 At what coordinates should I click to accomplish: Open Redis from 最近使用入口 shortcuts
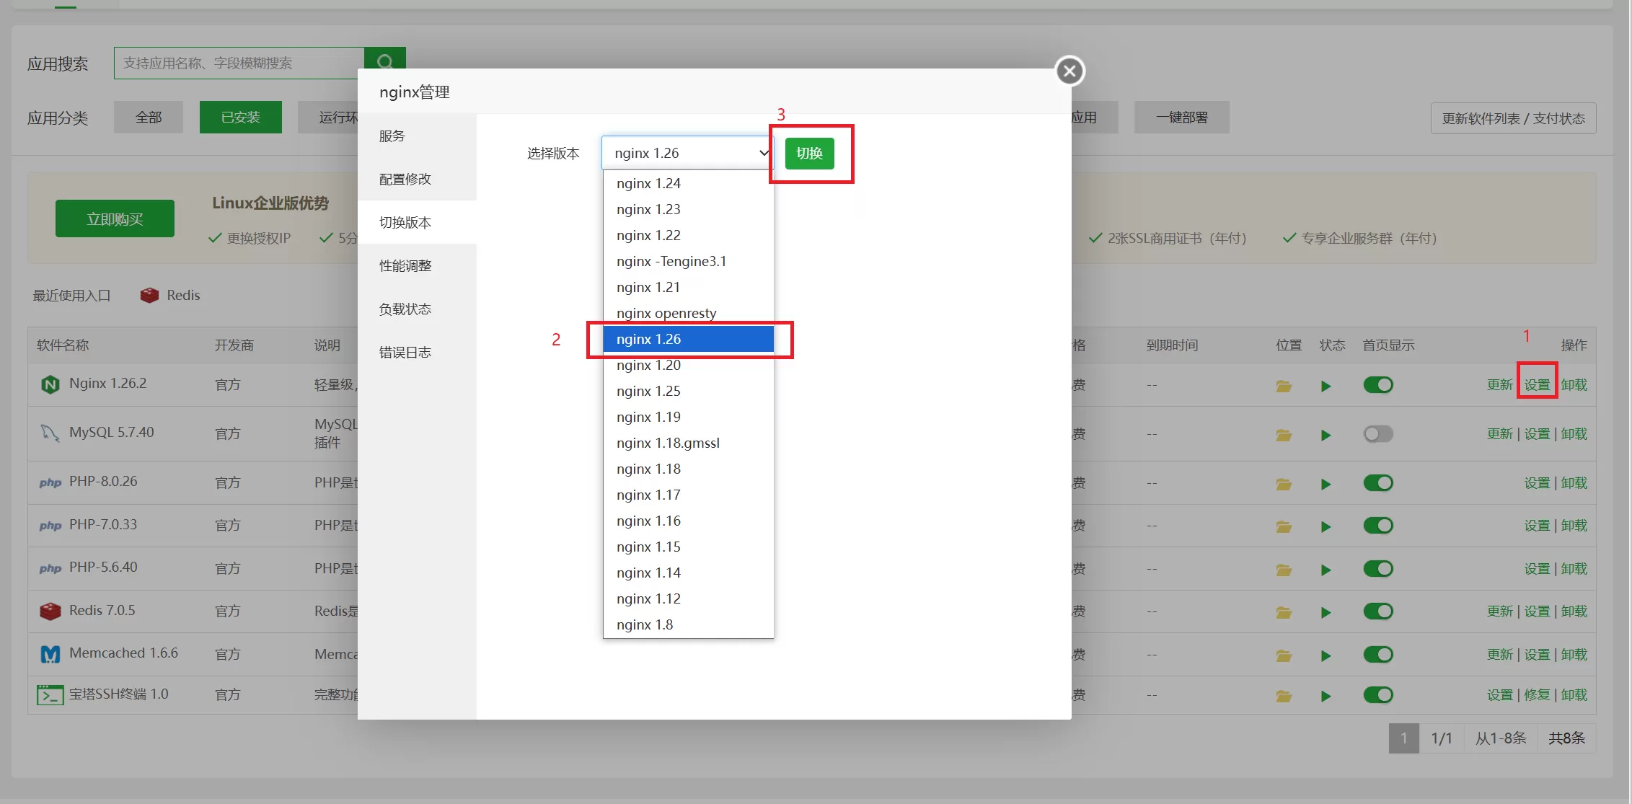[170, 295]
